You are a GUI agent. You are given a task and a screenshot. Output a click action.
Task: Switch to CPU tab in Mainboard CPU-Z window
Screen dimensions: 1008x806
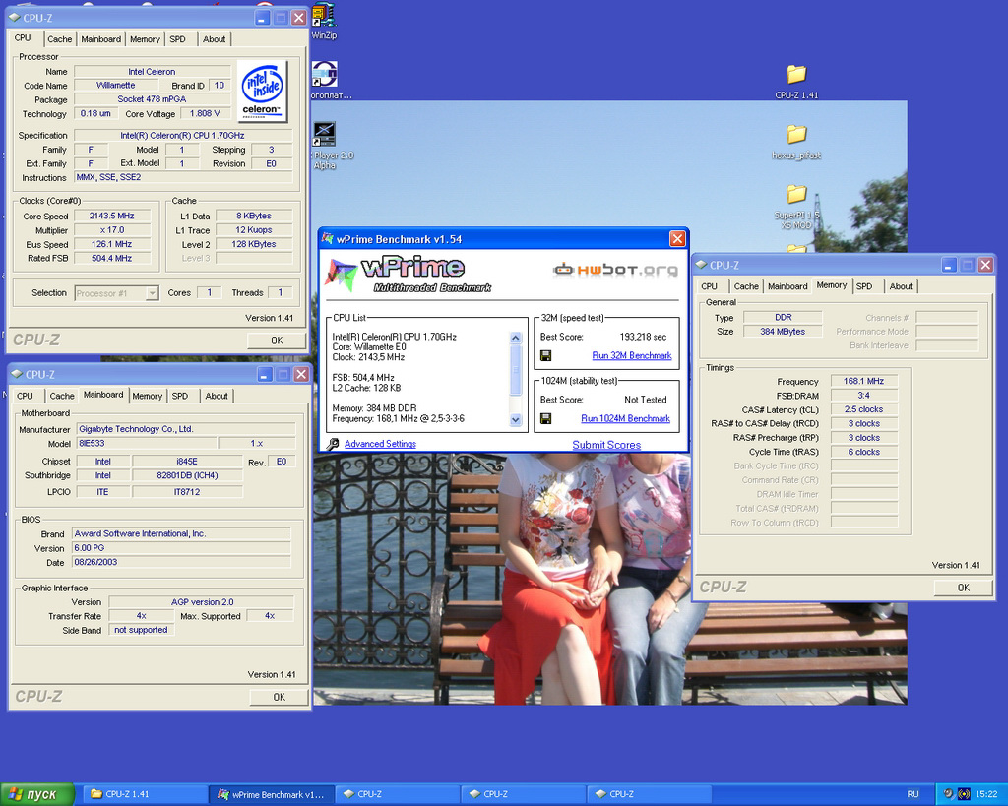point(25,396)
